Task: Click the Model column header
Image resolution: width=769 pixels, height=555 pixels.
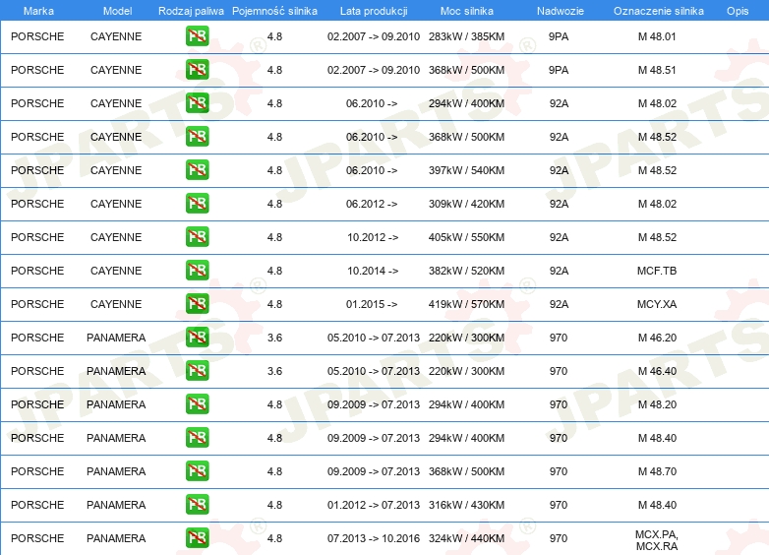Action: 117,11
